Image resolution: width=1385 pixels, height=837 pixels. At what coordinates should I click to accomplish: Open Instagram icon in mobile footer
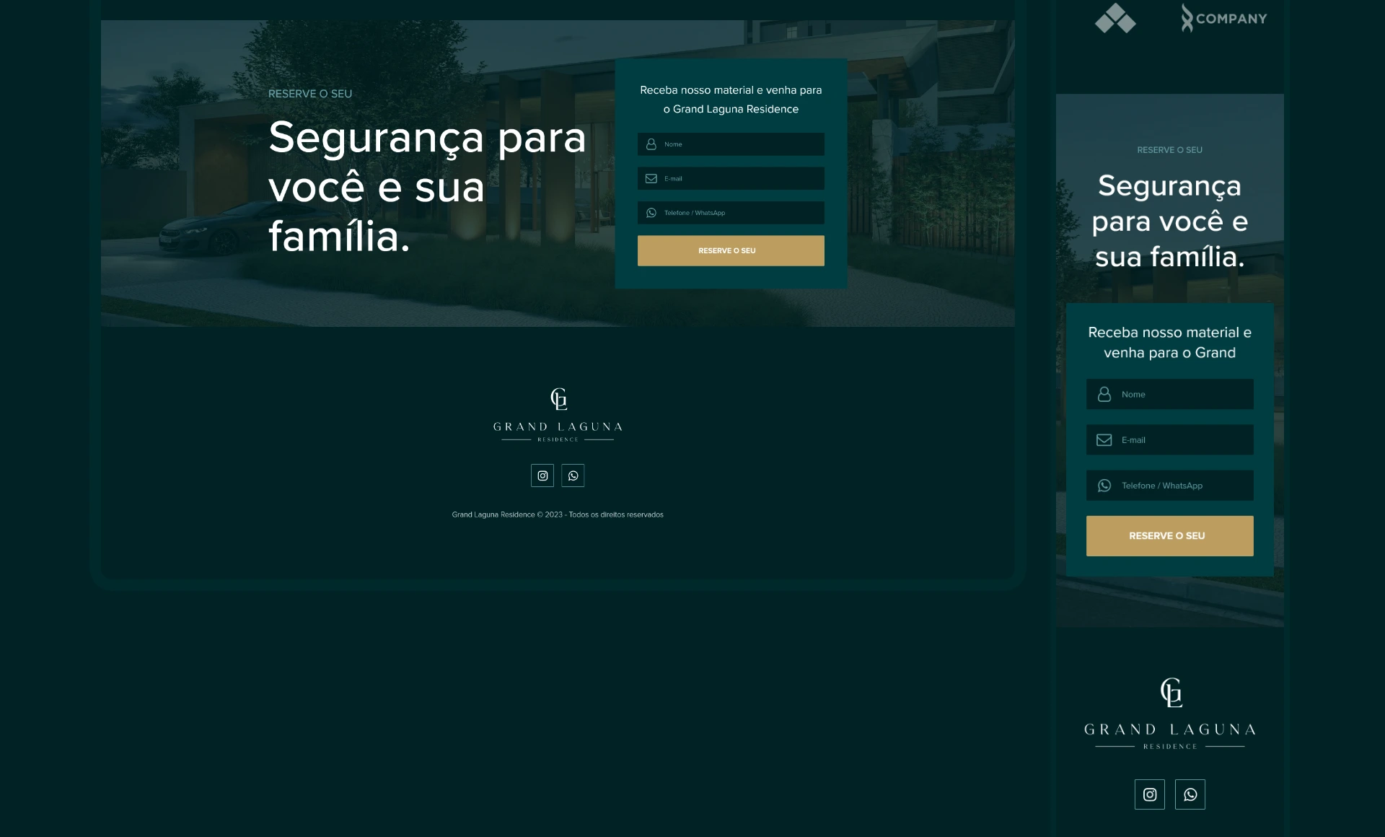tap(1150, 794)
